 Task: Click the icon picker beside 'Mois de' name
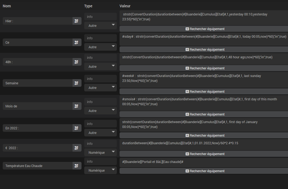pos(77,106)
